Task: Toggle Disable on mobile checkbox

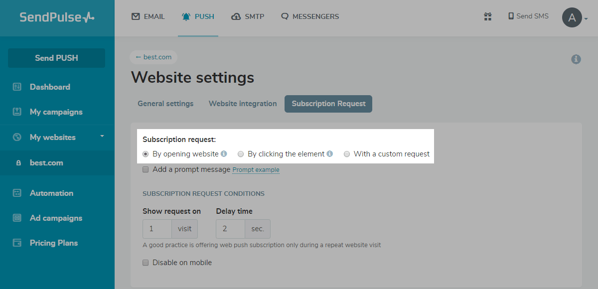Action: coord(146,263)
